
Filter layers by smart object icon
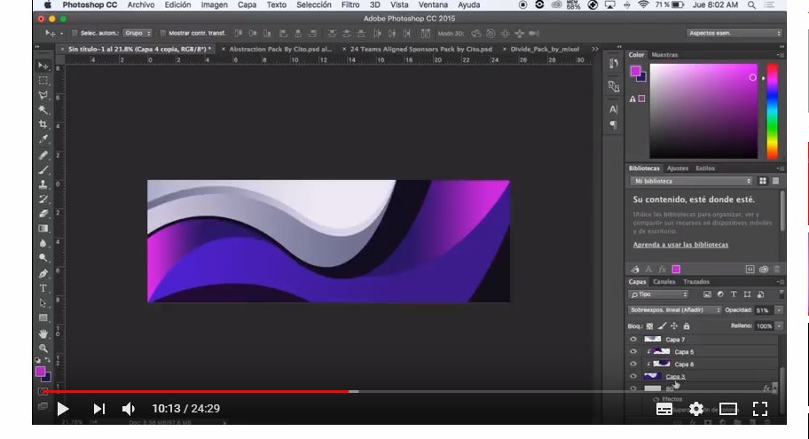click(x=760, y=294)
